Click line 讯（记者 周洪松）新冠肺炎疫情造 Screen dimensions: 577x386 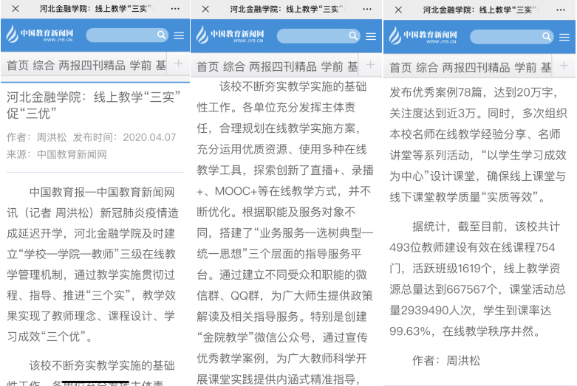[93, 213]
